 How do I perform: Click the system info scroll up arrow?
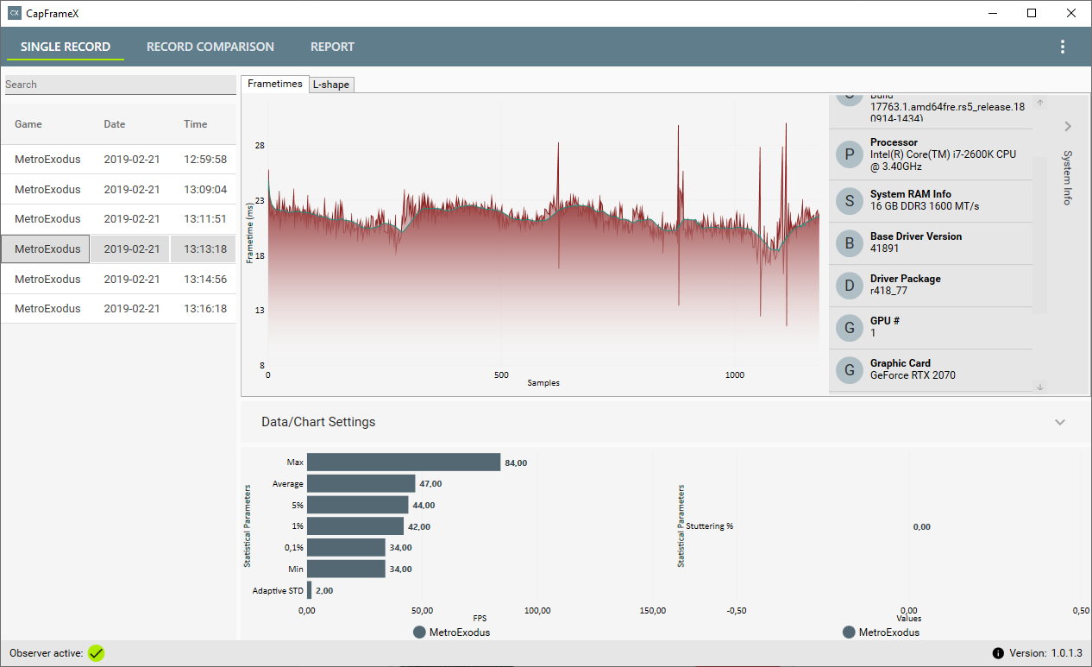point(1040,103)
